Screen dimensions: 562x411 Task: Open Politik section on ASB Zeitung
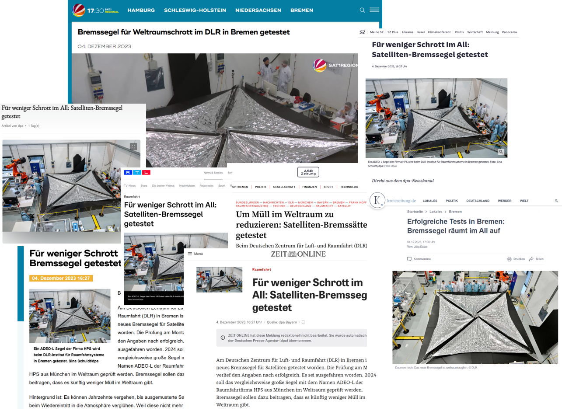point(261,187)
